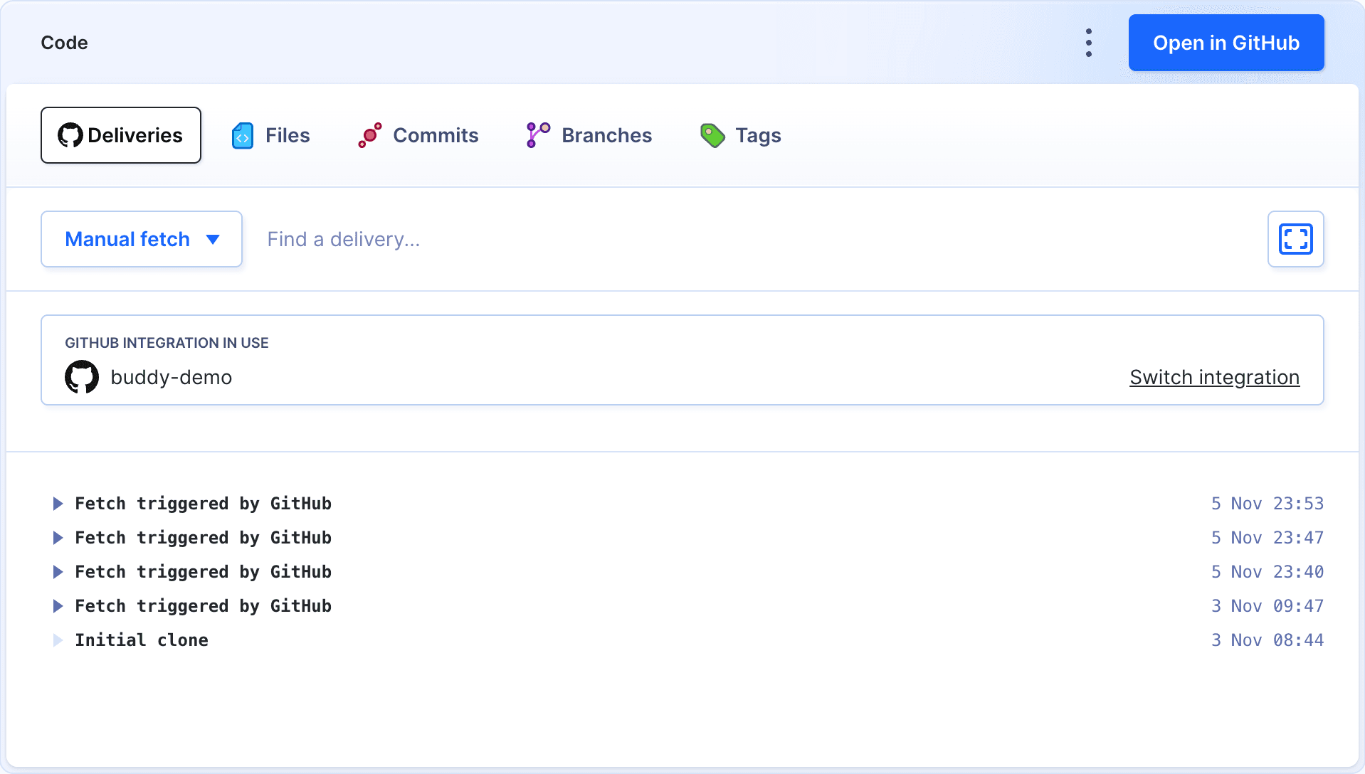The width and height of the screenshot is (1365, 774).
Task: Click the blue Files document icon
Action: 243,135
